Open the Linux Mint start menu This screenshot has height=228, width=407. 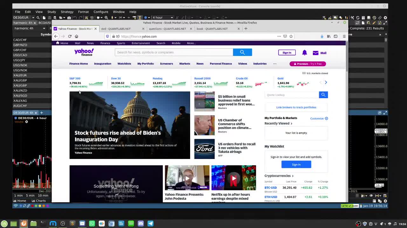pos(4,224)
